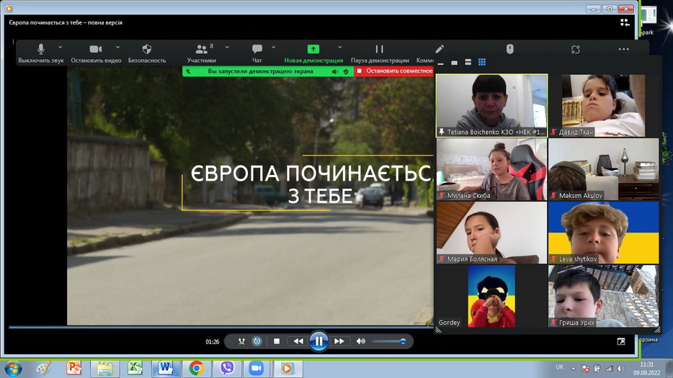Open the Безопасность security options

pyautogui.click(x=147, y=53)
